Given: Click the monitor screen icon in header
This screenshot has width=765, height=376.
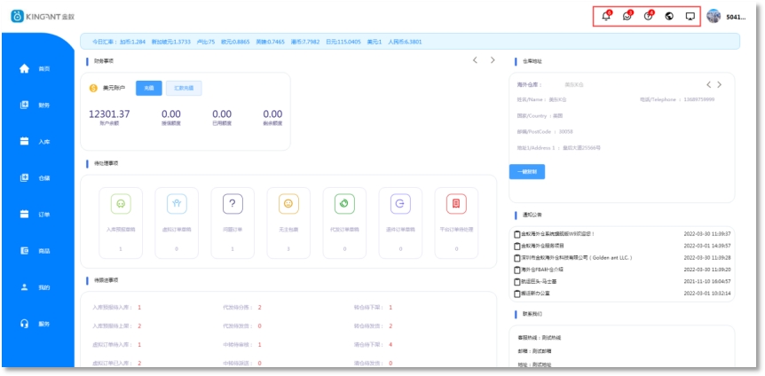Looking at the screenshot, I should click(x=690, y=16).
